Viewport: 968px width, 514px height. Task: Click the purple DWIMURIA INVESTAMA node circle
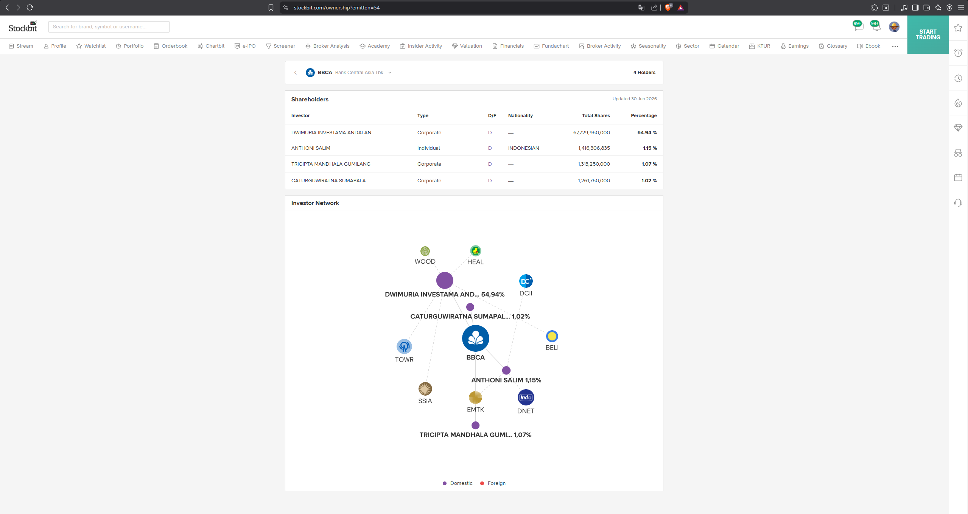click(445, 280)
